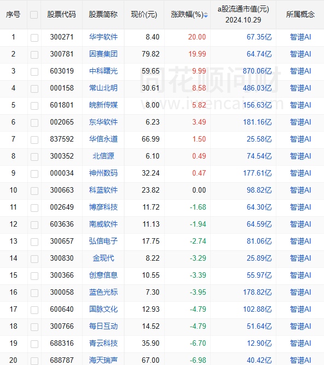Image resolution: width=324 pixels, height=365 pixels.
Task: Check the box for 603019 中科曙光
Action: pos(34,72)
